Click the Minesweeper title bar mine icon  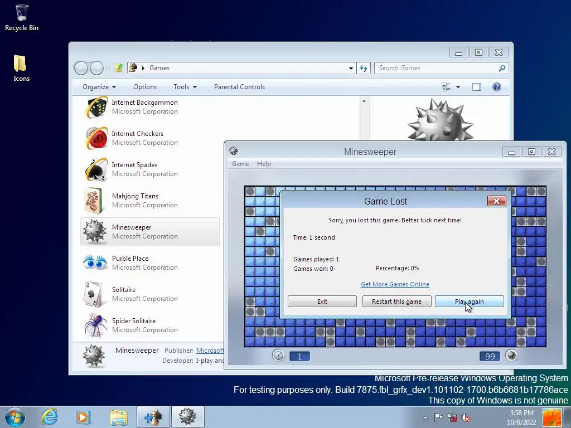point(234,150)
